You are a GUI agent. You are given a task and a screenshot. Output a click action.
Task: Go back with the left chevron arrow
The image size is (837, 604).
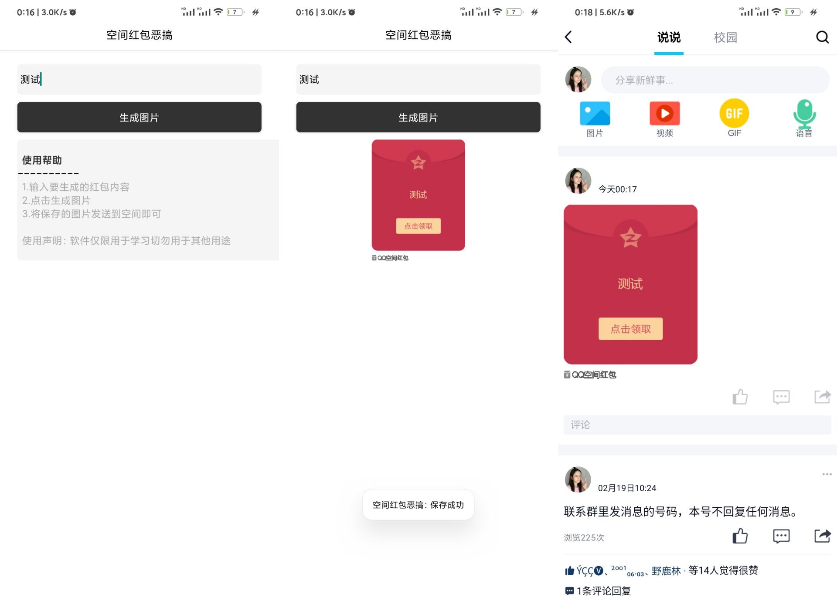point(568,37)
